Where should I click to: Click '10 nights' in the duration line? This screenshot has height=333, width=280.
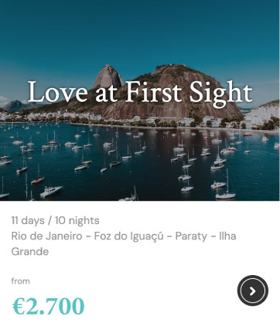tap(77, 220)
